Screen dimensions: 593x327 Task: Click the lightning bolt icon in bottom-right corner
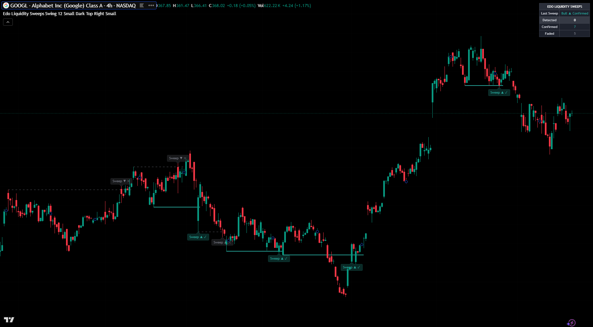pos(571,323)
